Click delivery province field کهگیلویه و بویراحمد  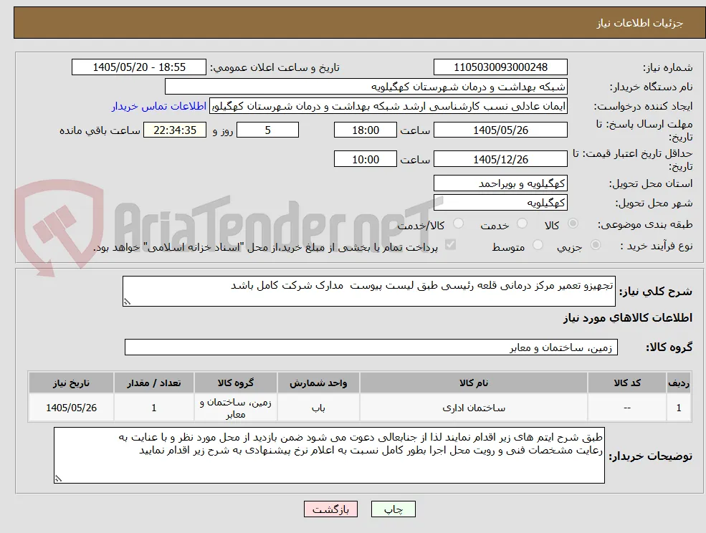[500, 183]
